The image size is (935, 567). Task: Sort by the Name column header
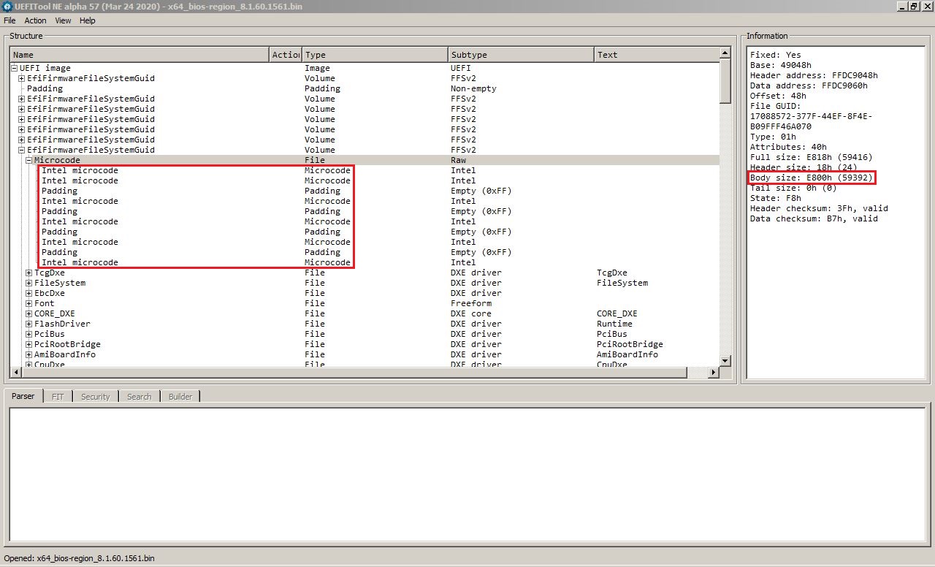140,55
